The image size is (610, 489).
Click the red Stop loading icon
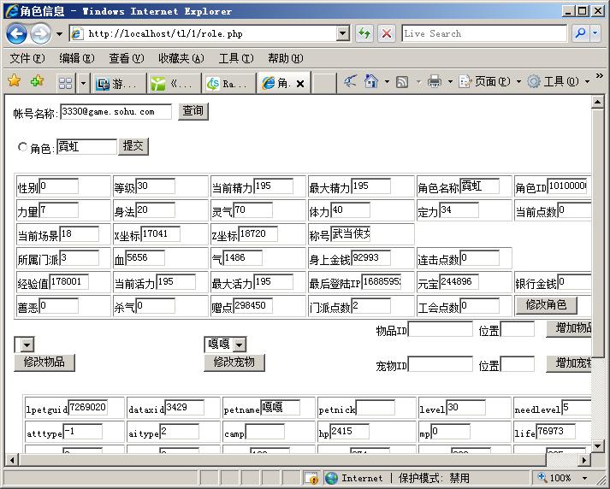click(x=387, y=33)
